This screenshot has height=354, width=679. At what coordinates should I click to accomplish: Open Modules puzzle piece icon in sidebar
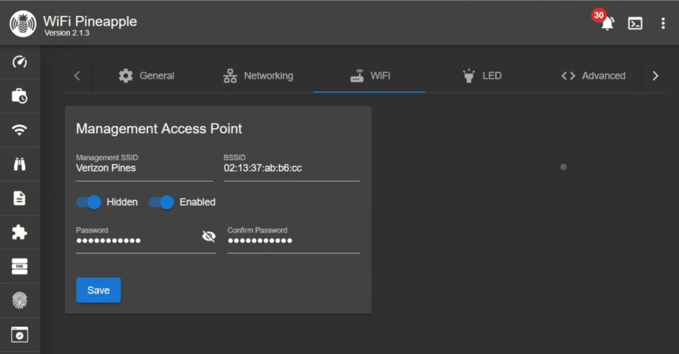19,233
